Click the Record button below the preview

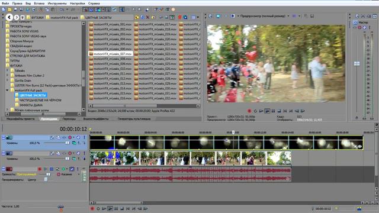[x=249, y=111]
